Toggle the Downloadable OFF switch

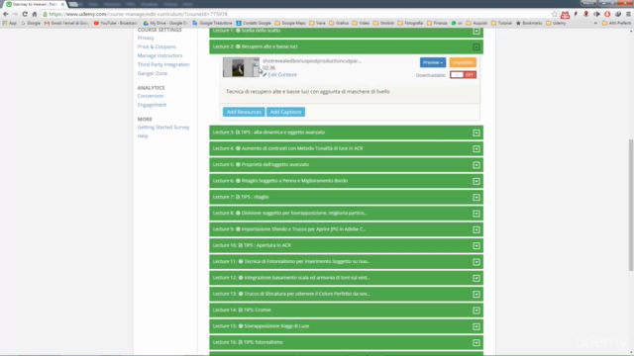click(x=463, y=75)
